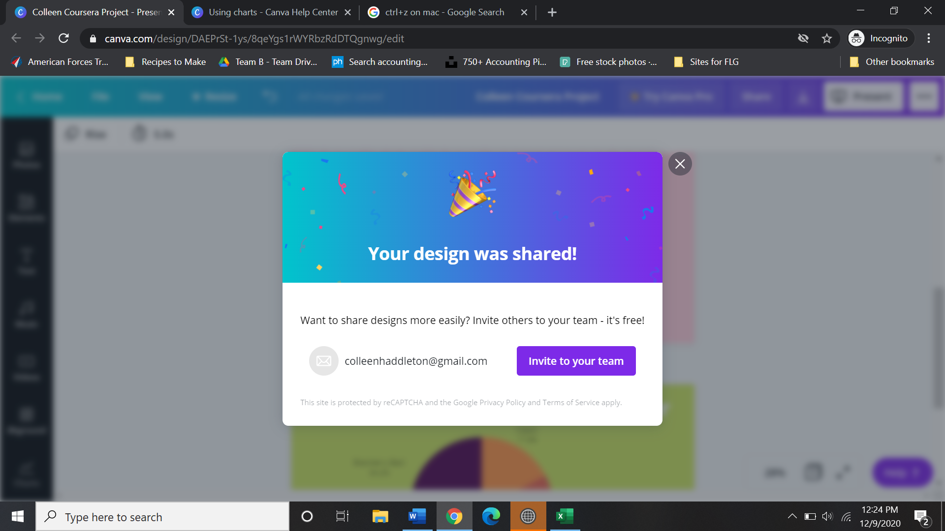Screen dimensions: 945x531
Task: Open Windows Task View icon
Action: point(342,516)
